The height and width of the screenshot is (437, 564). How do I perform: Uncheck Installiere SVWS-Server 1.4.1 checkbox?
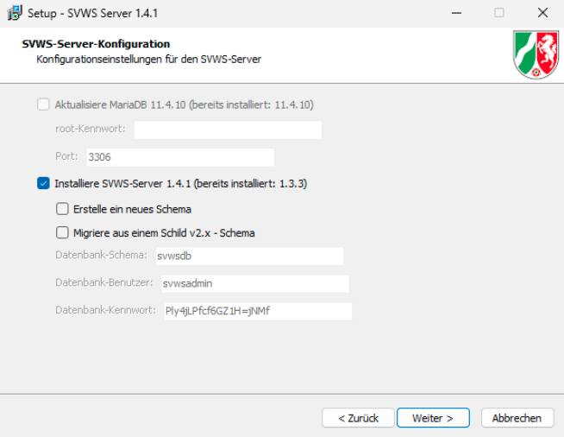click(x=43, y=183)
